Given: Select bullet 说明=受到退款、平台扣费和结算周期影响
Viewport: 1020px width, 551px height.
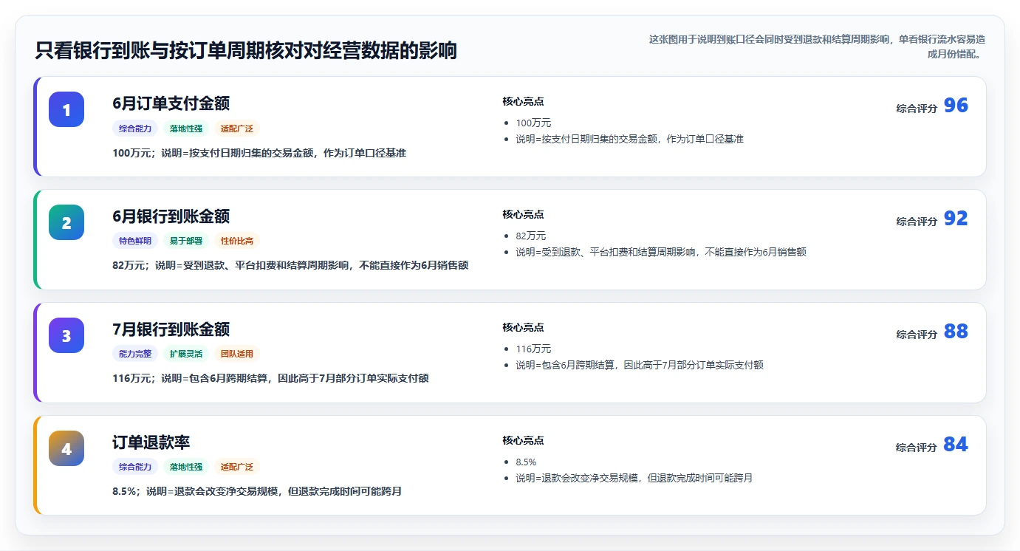Looking at the screenshot, I should click(x=661, y=252).
